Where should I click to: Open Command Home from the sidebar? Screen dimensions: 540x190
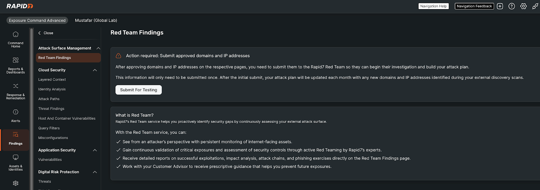[x=16, y=39]
